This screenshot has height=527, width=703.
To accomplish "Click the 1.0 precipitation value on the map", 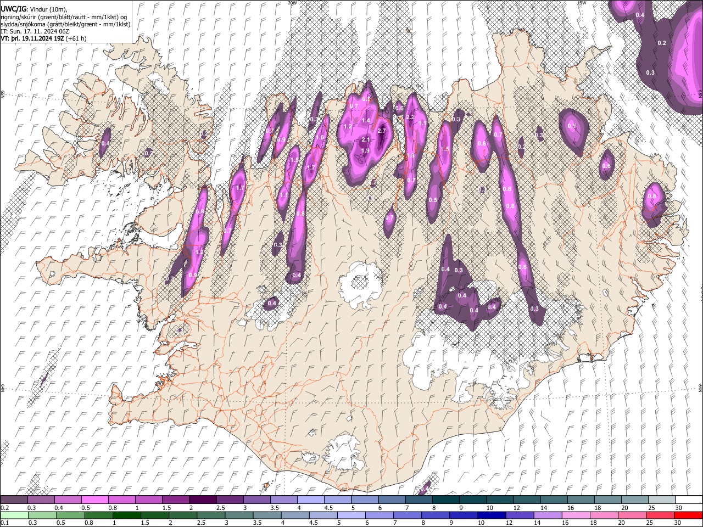I will pyautogui.click(x=320, y=137).
